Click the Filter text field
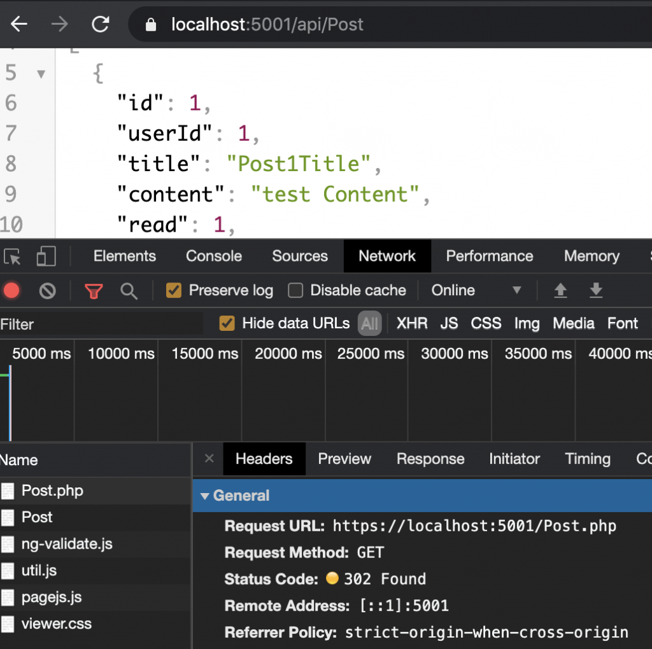The image size is (652, 649). pyautogui.click(x=101, y=324)
